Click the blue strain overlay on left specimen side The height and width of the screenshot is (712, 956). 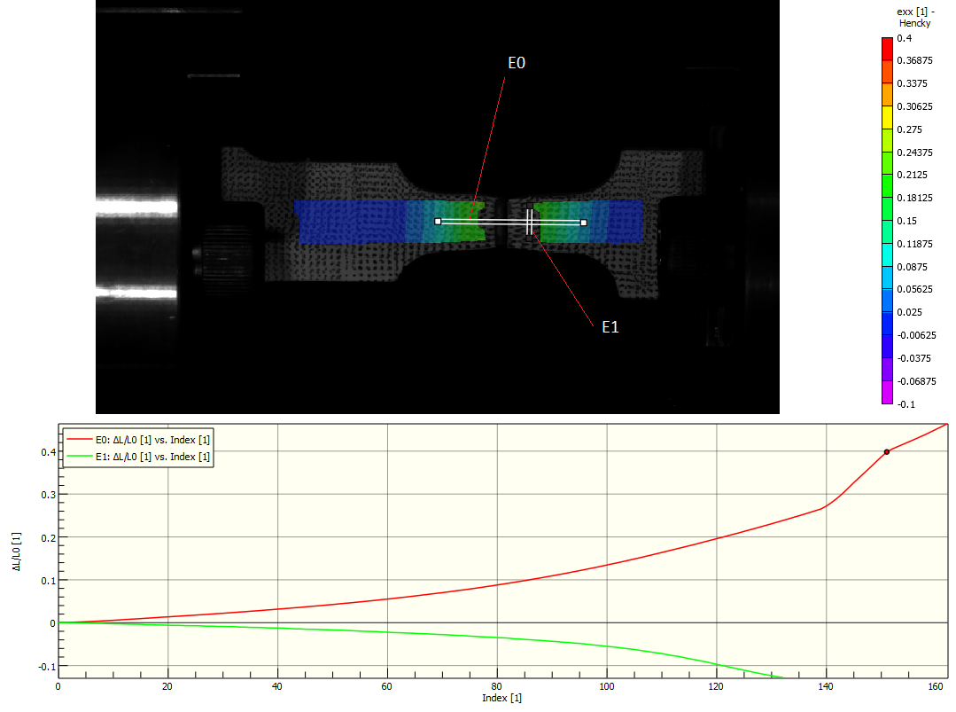pos(346,222)
